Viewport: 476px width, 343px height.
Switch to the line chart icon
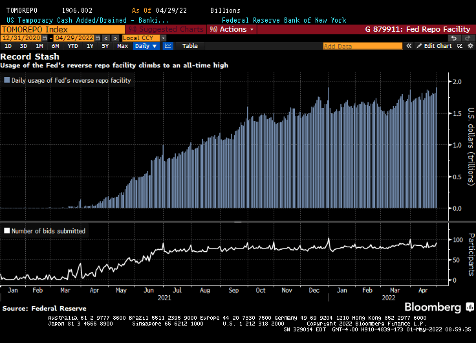click(x=168, y=47)
